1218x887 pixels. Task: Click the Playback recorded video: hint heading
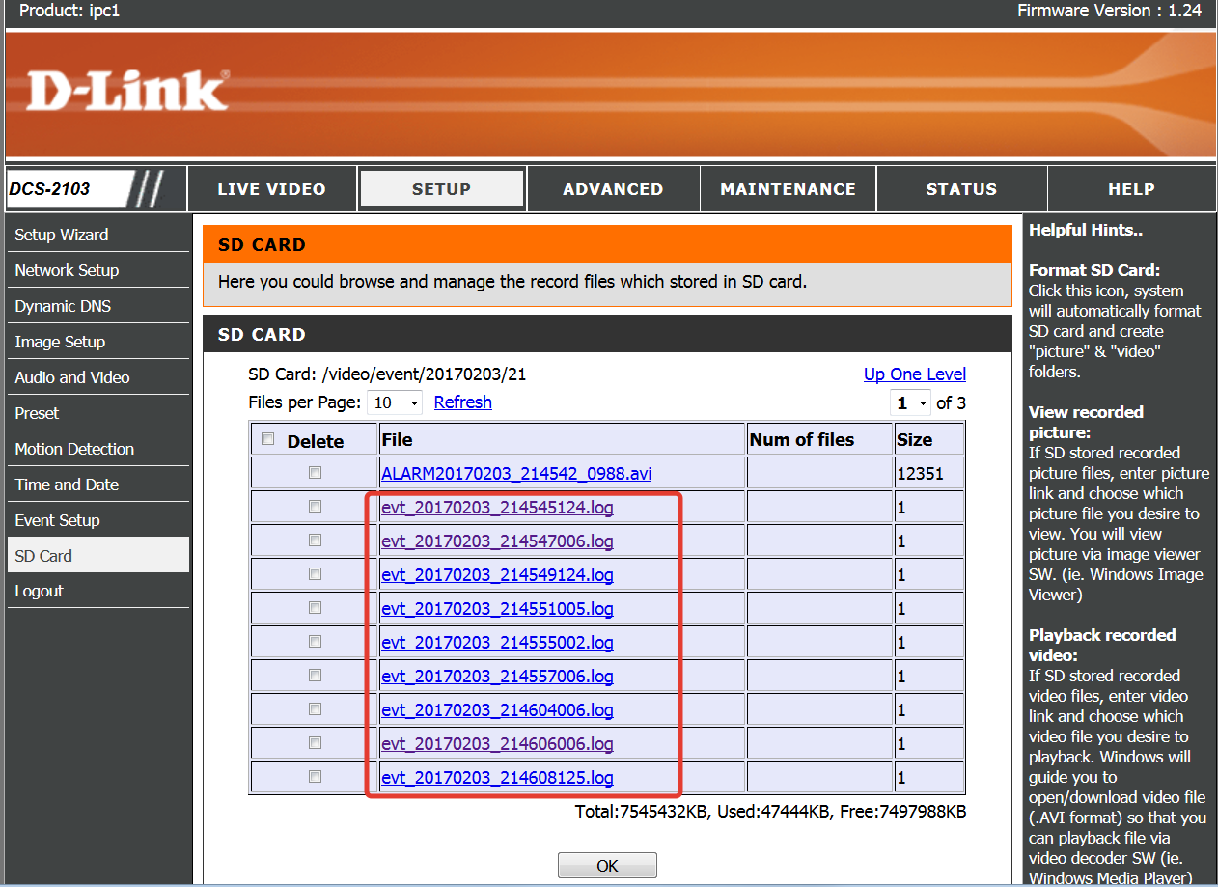click(x=1102, y=645)
